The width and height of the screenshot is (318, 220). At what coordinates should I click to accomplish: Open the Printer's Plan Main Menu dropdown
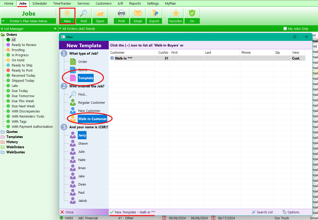pos(28,21)
